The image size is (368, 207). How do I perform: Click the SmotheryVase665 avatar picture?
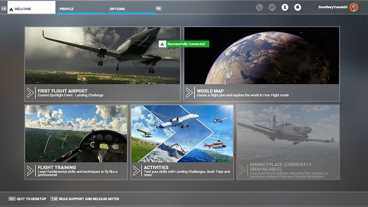click(x=354, y=7)
